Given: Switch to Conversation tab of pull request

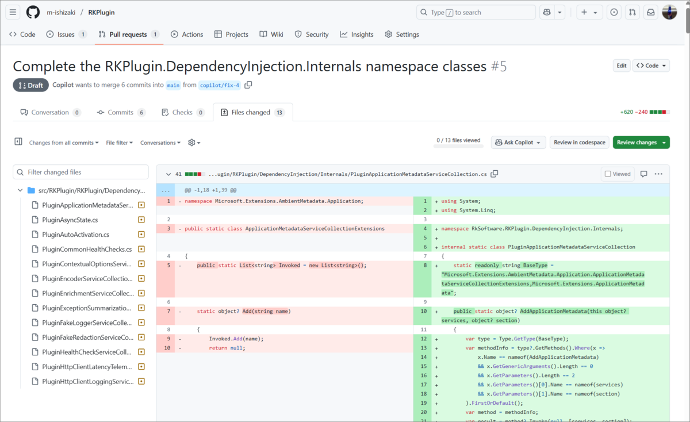Looking at the screenshot, I should coord(50,112).
